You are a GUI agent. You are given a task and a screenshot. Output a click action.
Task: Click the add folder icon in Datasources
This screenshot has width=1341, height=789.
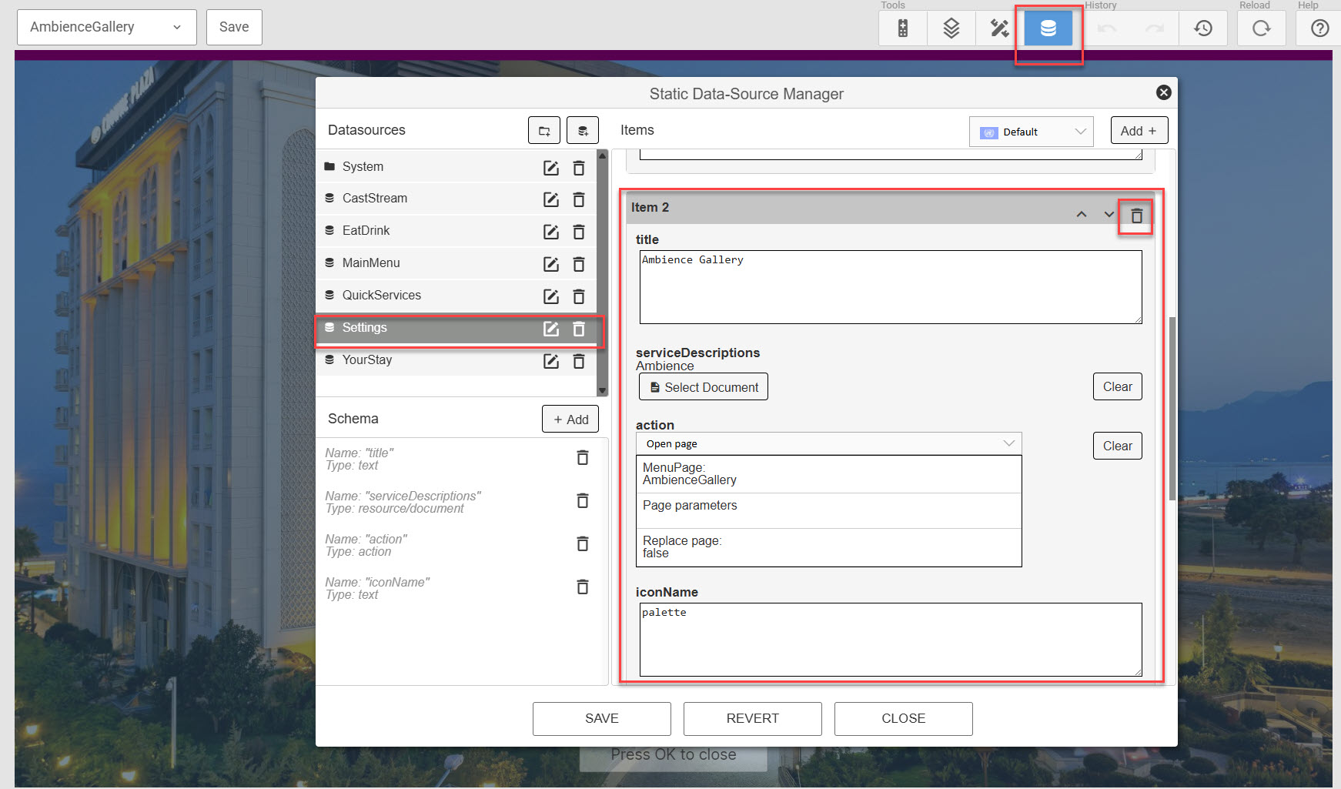pyautogui.click(x=544, y=131)
